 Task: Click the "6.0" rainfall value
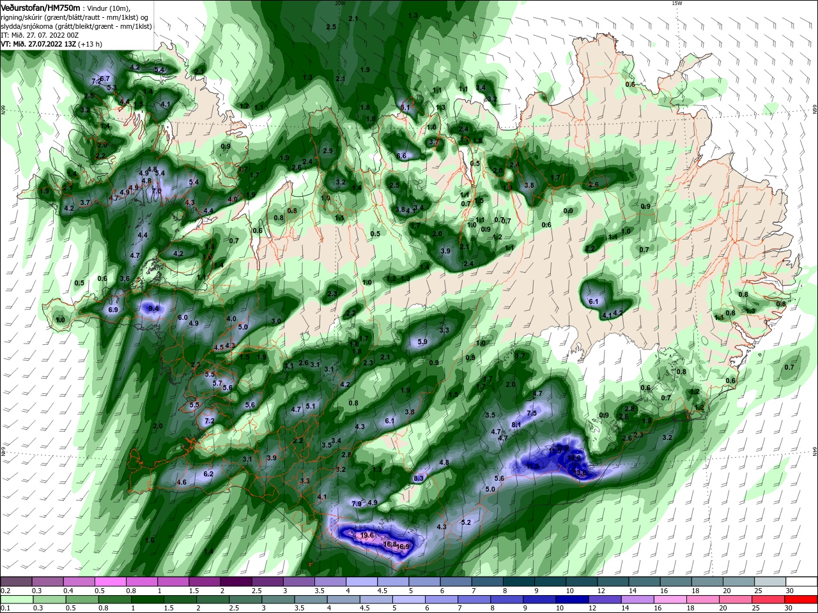click(x=183, y=317)
